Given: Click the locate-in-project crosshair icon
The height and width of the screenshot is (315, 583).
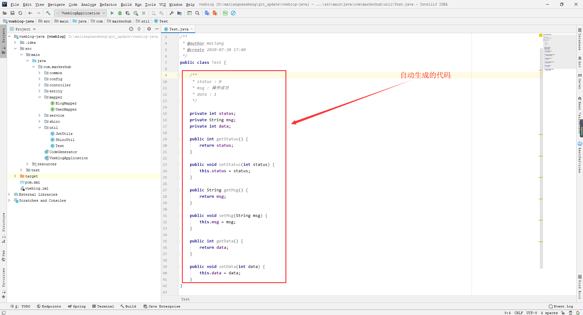Looking at the screenshot, I should point(131,29).
